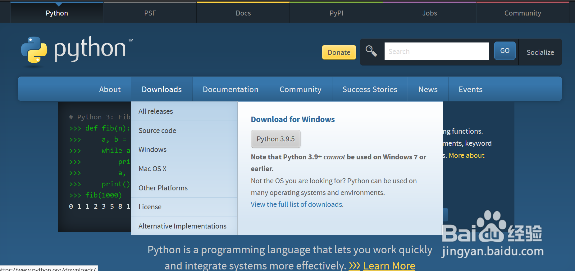Open the Docs top tab
This screenshot has width=575, height=271.
click(243, 13)
